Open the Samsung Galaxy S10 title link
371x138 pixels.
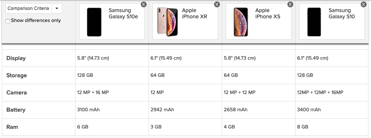pos(342,13)
